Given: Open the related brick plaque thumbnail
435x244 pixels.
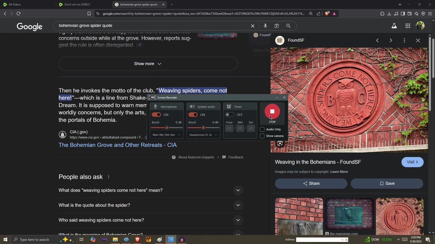Looking at the screenshot, I should click(x=299, y=216).
